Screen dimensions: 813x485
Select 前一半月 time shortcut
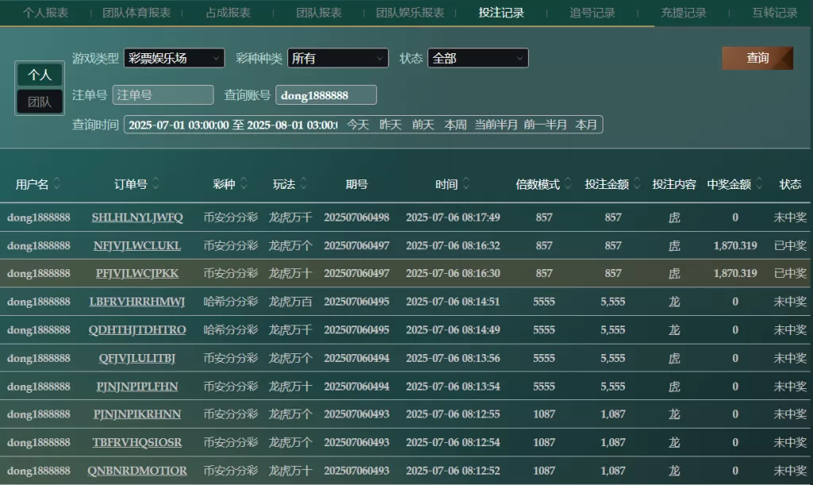pos(545,125)
